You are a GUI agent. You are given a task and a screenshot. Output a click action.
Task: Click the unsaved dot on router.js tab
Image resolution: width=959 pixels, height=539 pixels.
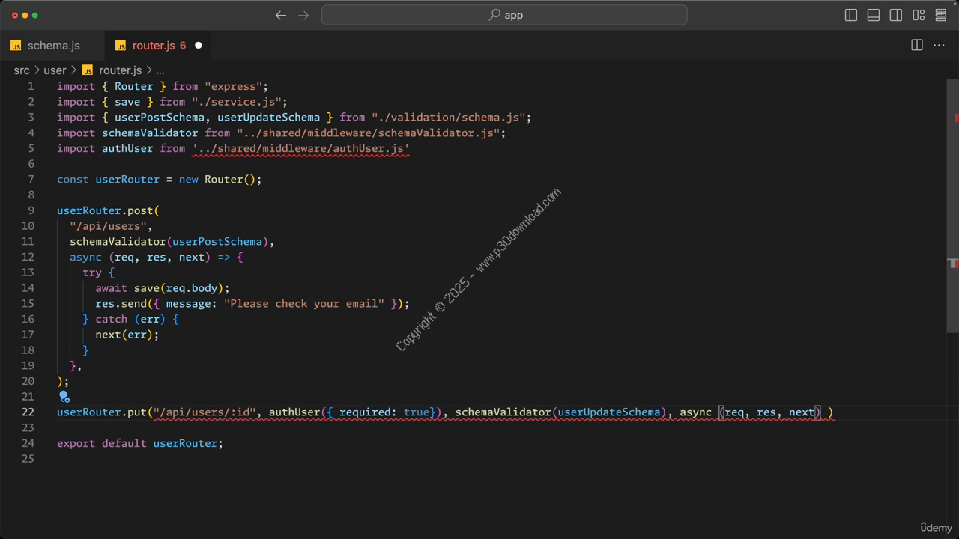pos(199,46)
